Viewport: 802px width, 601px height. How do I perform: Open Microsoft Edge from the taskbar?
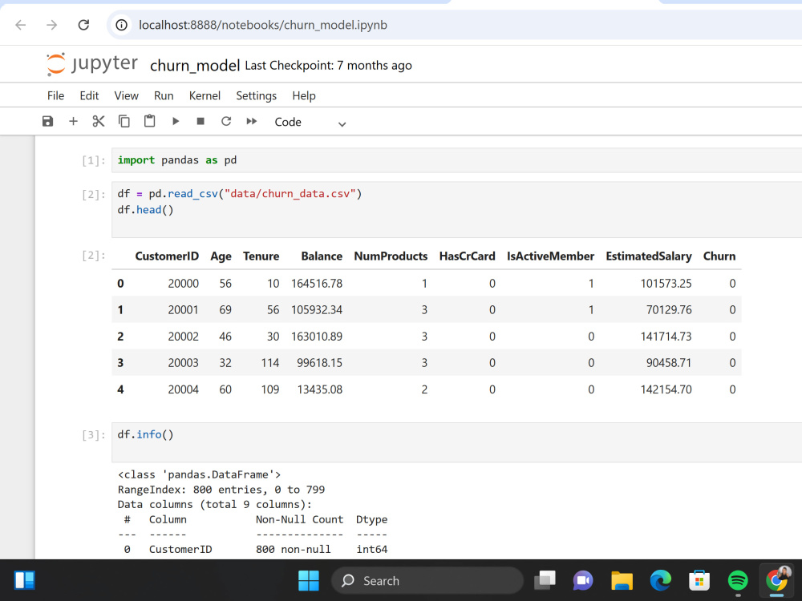(x=660, y=580)
